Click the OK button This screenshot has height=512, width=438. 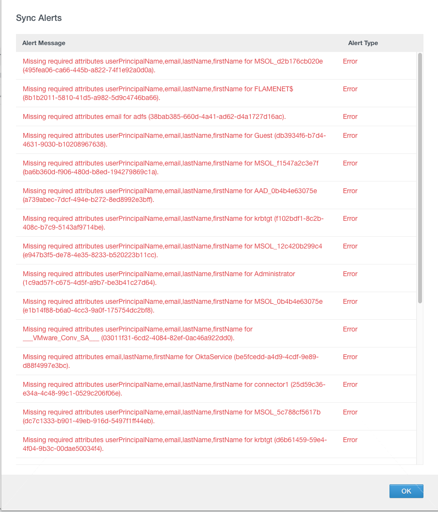[x=406, y=491]
